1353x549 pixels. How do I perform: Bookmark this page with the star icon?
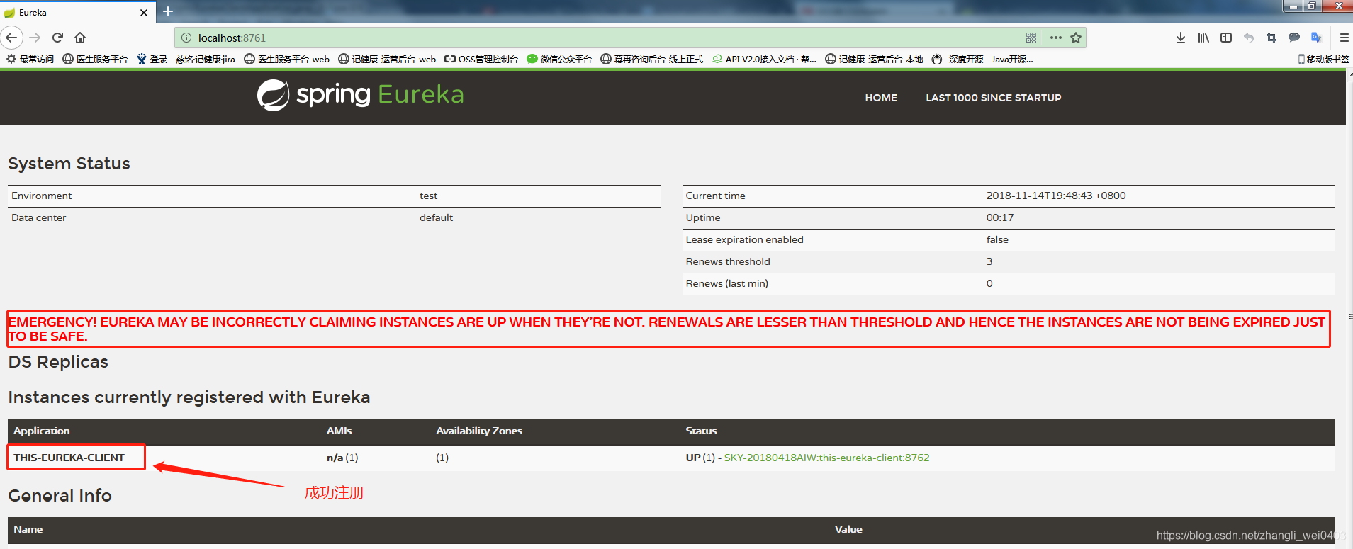1076,38
